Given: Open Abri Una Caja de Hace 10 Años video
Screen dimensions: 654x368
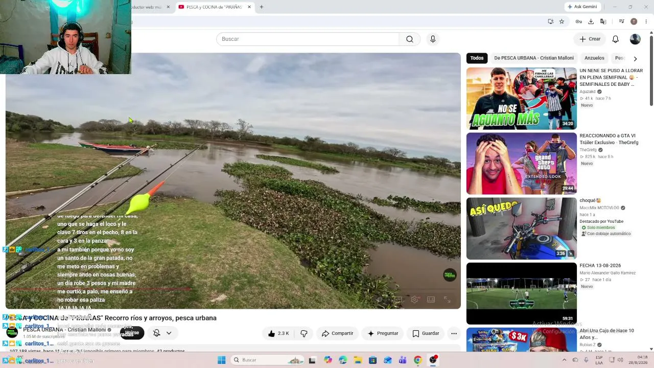Looking at the screenshot, I should 606,334.
